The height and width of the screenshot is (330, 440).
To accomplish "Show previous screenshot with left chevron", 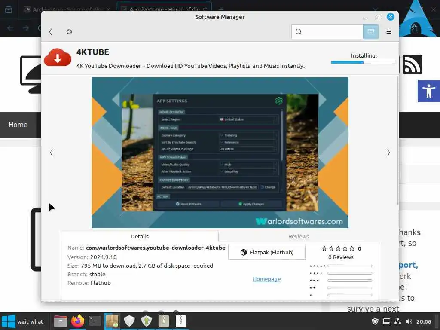I will (x=52, y=153).
